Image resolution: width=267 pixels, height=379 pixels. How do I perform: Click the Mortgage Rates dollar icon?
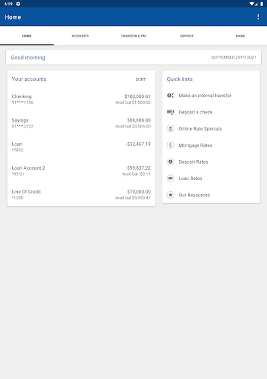pyautogui.click(x=170, y=145)
